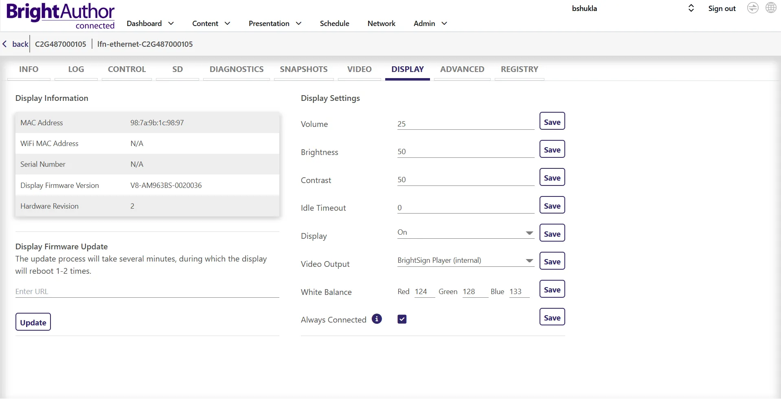781x399 pixels.
Task: Click the firmware Update button
Action: click(33, 322)
